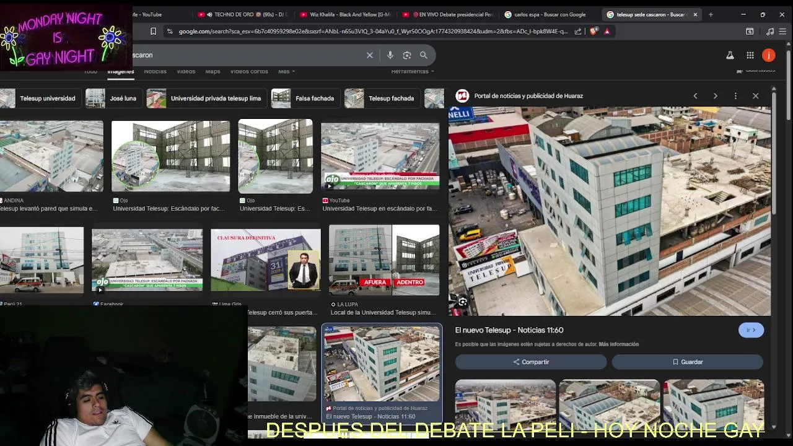Switch to the 'Imágenes' tab
The width and height of the screenshot is (793, 446).
tap(121, 71)
